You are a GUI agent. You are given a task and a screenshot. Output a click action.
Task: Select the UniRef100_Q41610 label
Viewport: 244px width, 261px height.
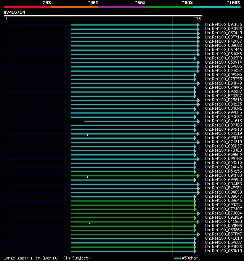223,239
